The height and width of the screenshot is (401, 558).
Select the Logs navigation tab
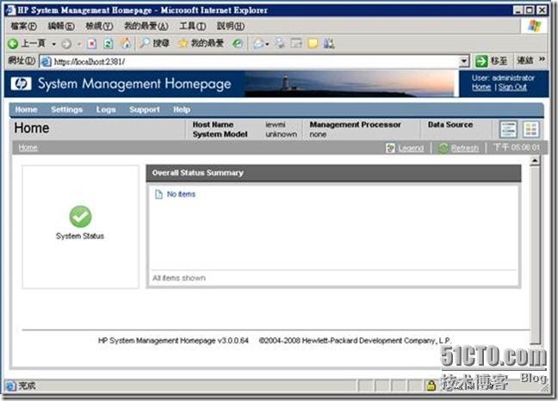[x=106, y=109]
